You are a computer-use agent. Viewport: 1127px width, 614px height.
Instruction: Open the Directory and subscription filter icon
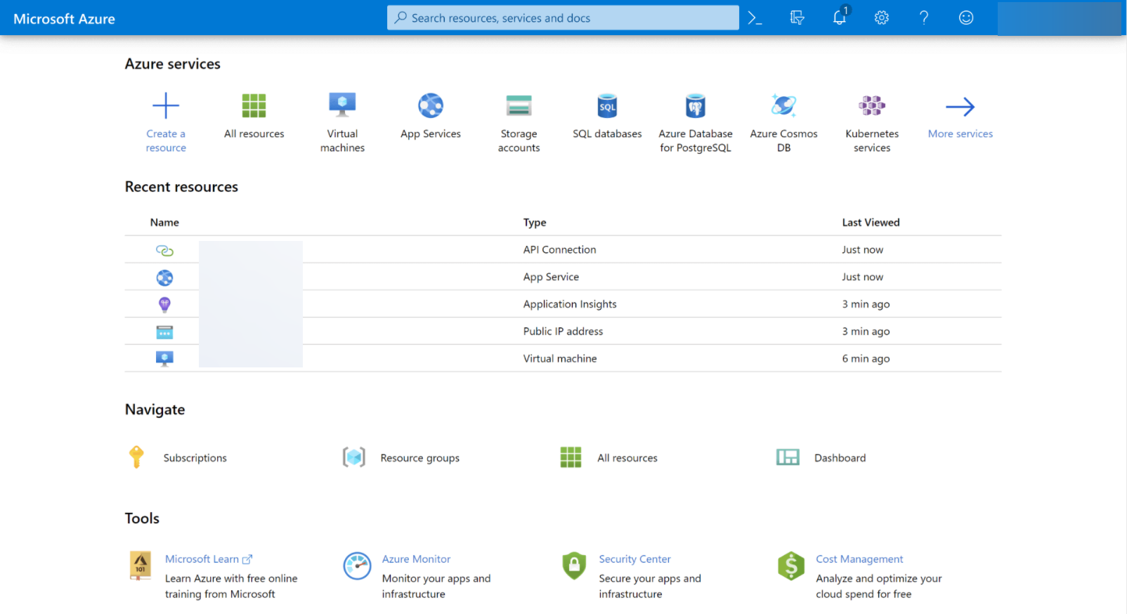797,18
